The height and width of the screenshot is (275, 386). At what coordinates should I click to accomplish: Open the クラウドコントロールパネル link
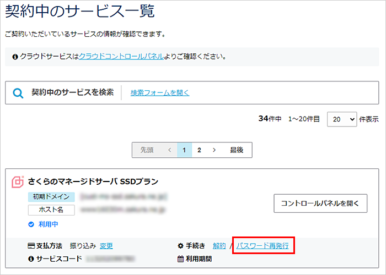click(121, 57)
